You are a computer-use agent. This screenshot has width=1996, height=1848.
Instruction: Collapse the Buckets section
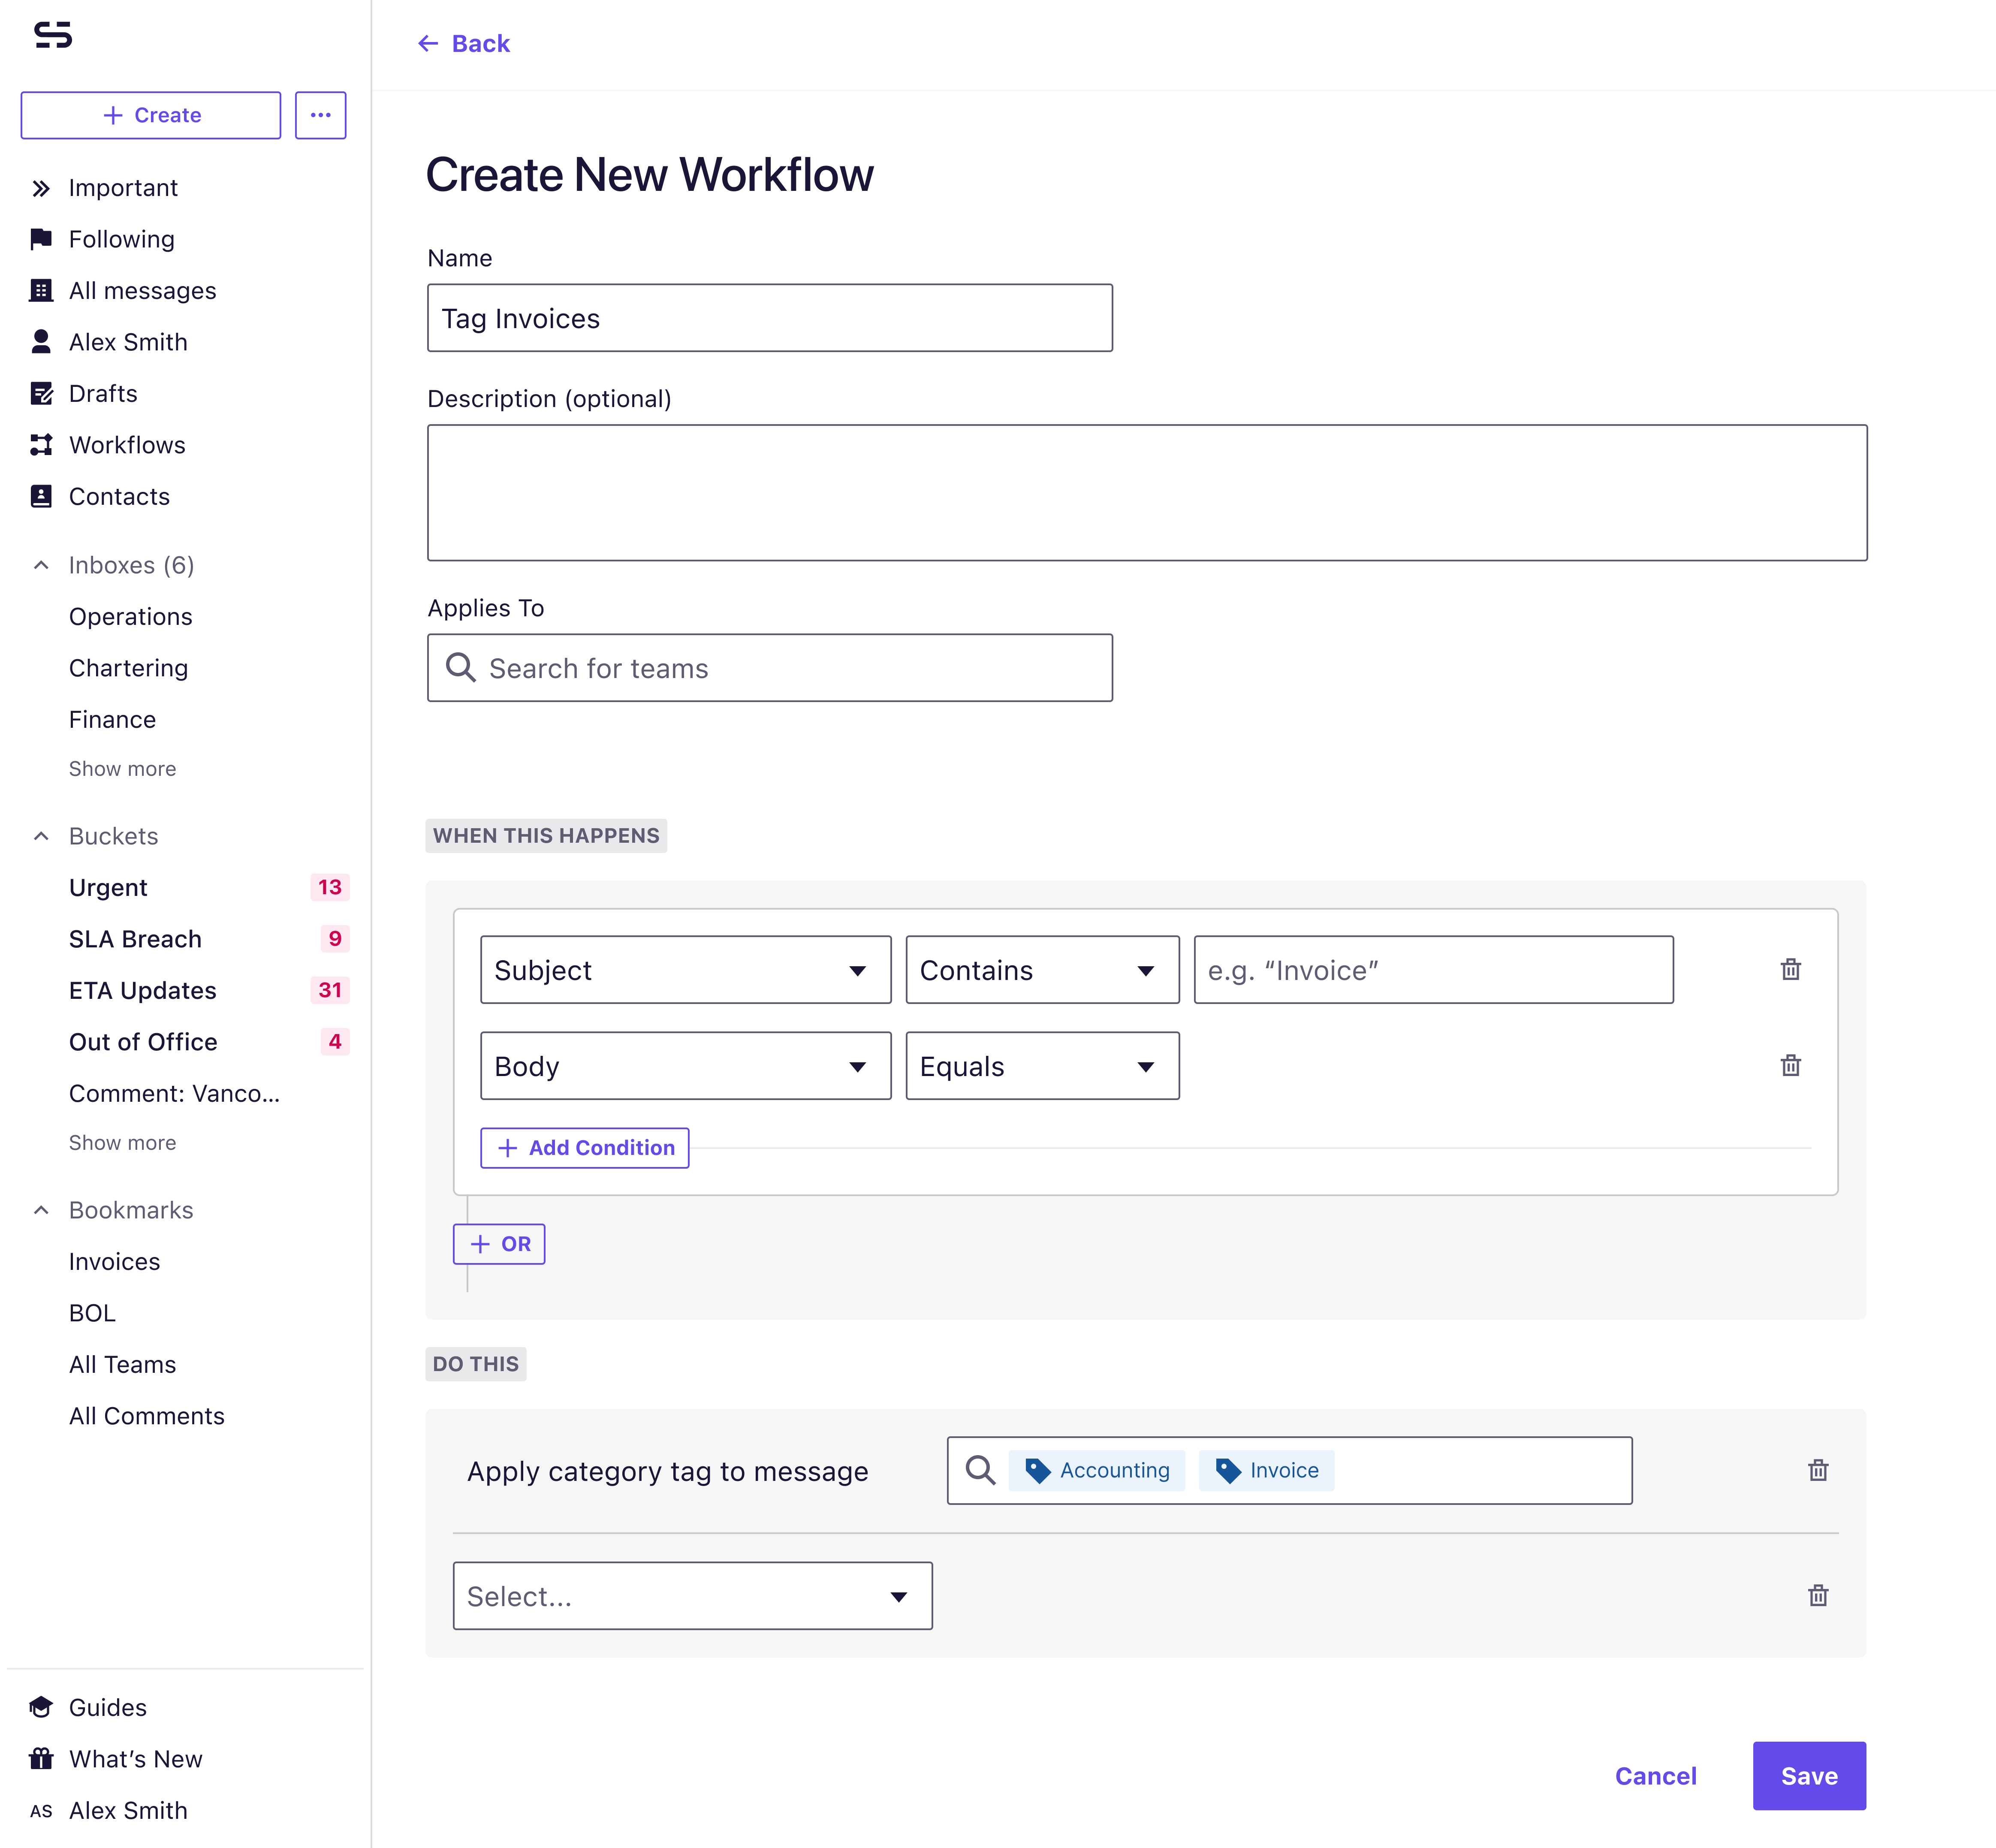[x=41, y=835]
